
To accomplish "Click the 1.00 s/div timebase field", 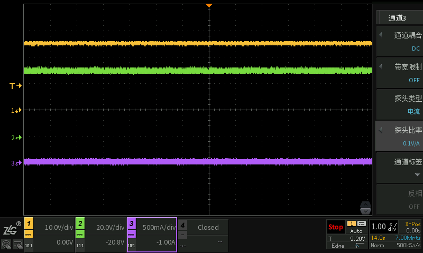I will click(x=384, y=227).
